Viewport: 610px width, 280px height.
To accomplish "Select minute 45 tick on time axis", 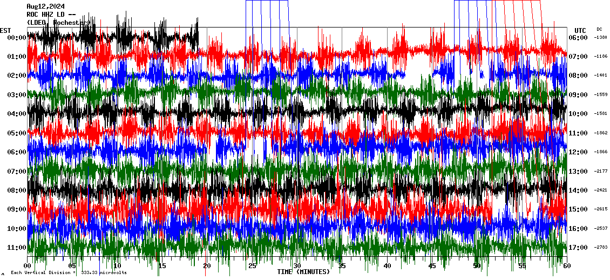I will [x=432, y=266].
